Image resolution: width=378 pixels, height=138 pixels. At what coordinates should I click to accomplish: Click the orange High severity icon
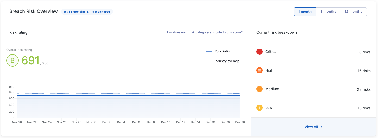coord(259,70)
